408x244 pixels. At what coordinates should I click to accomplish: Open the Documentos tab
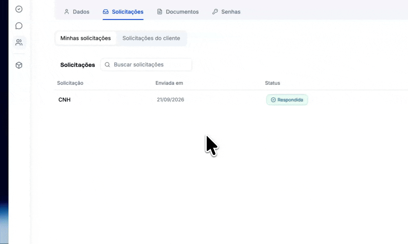point(178,12)
